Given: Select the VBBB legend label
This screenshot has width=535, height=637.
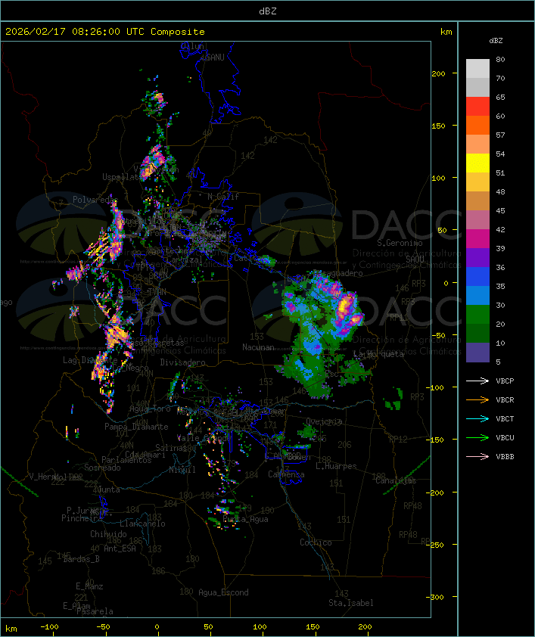Looking at the screenshot, I should [505, 457].
